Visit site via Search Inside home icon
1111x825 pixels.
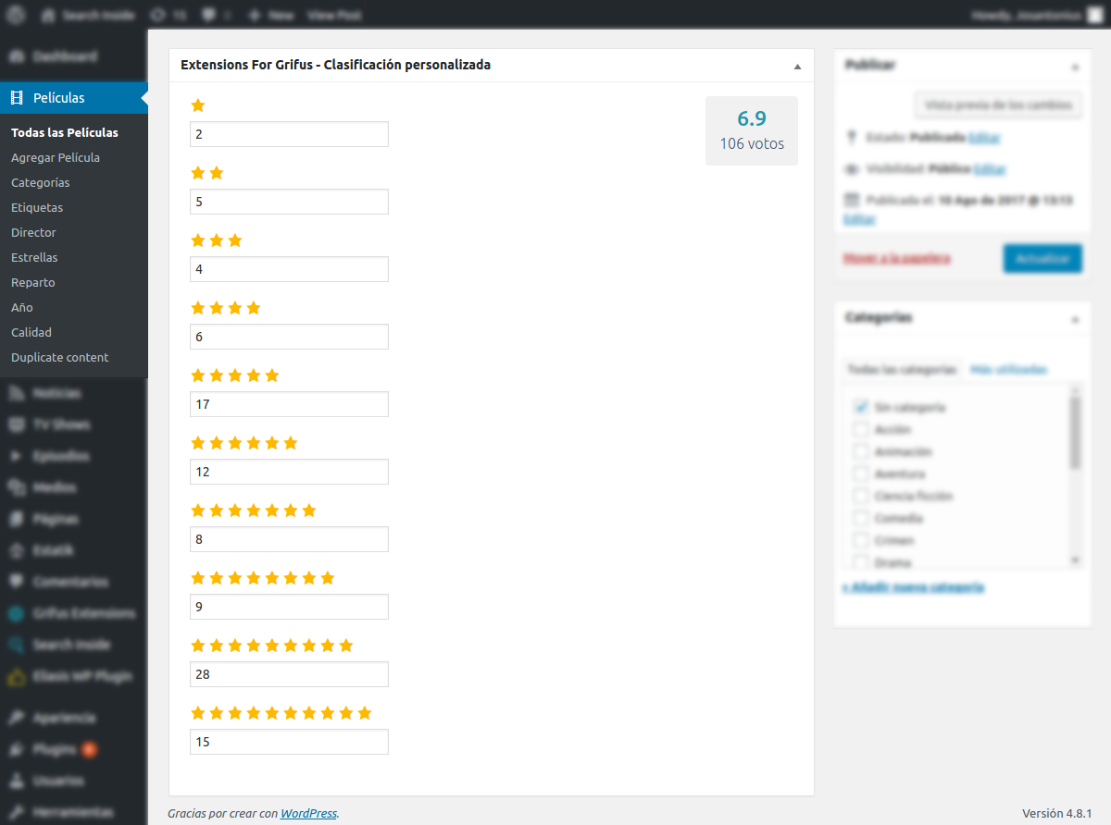(x=47, y=15)
